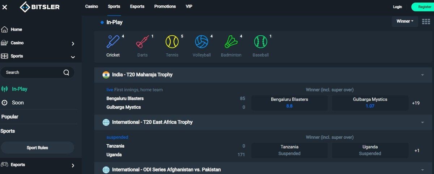Bet on Bengaluru Blasters at 8.8
This screenshot has height=174, width=434.
point(289,103)
